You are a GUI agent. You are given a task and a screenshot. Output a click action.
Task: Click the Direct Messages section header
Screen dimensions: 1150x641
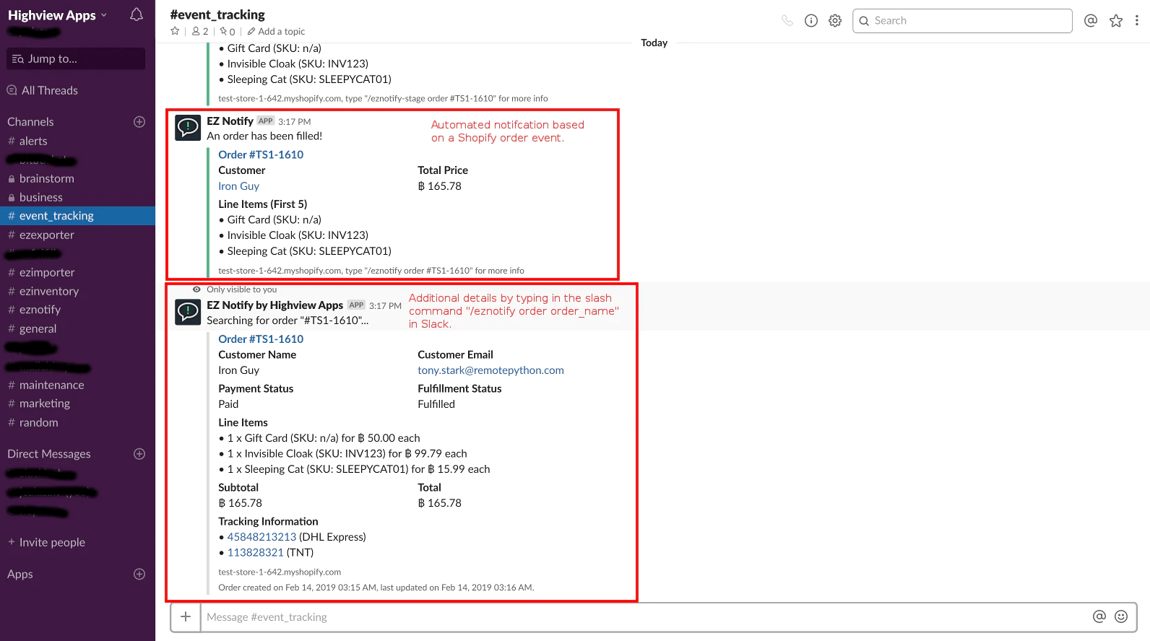(x=49, y=454)
